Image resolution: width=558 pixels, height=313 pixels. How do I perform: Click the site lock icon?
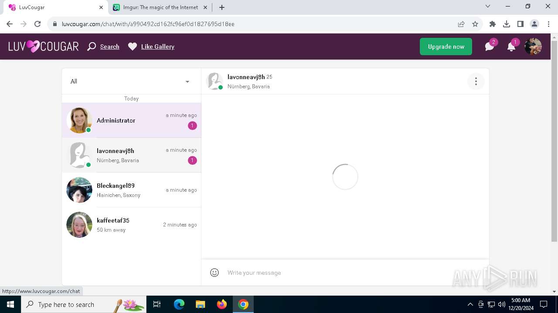click(55, 24)
